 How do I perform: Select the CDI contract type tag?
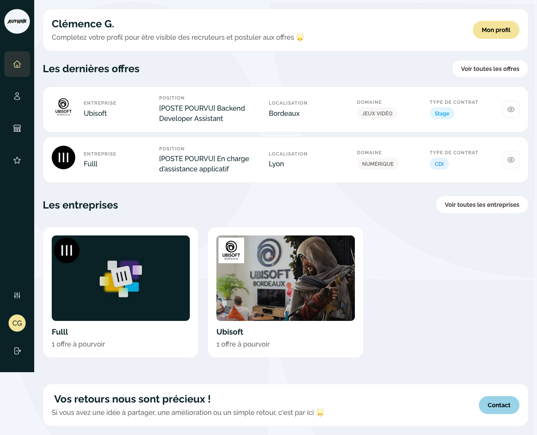click(x=439, y=164)
